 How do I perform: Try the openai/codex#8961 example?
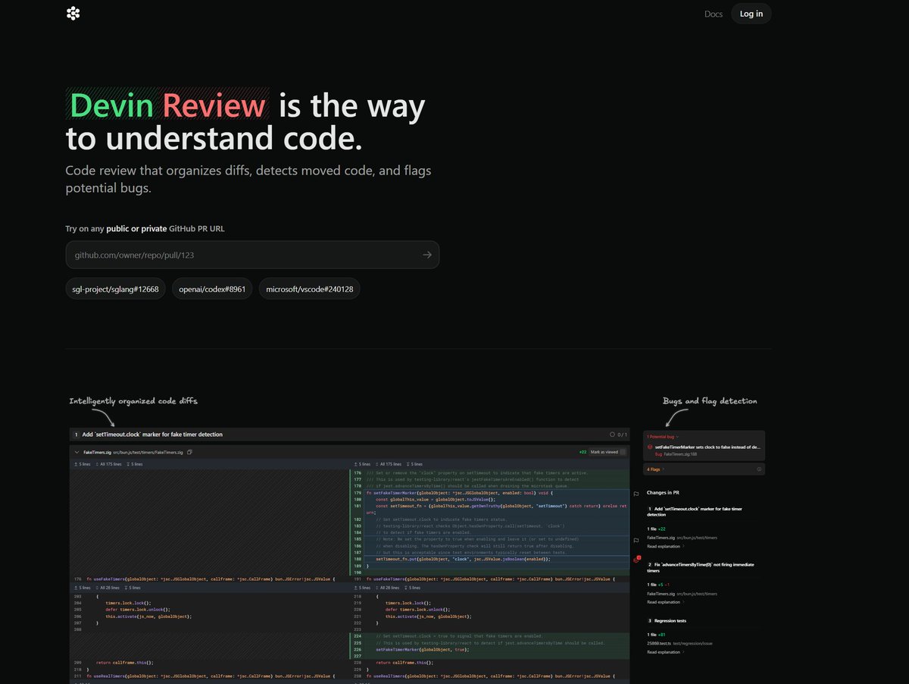point(212,289)
